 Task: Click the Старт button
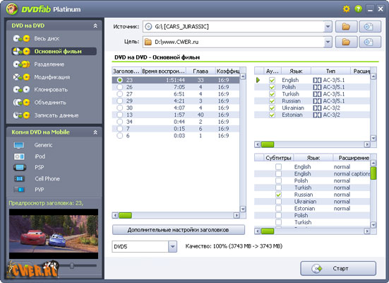pyautogui.click(x=338, y=268)
